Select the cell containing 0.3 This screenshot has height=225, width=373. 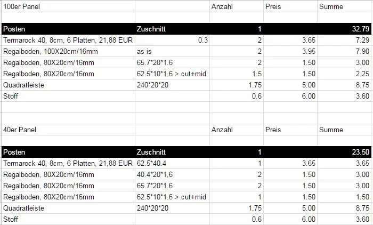pyautogui.click(x=172, y=40)
